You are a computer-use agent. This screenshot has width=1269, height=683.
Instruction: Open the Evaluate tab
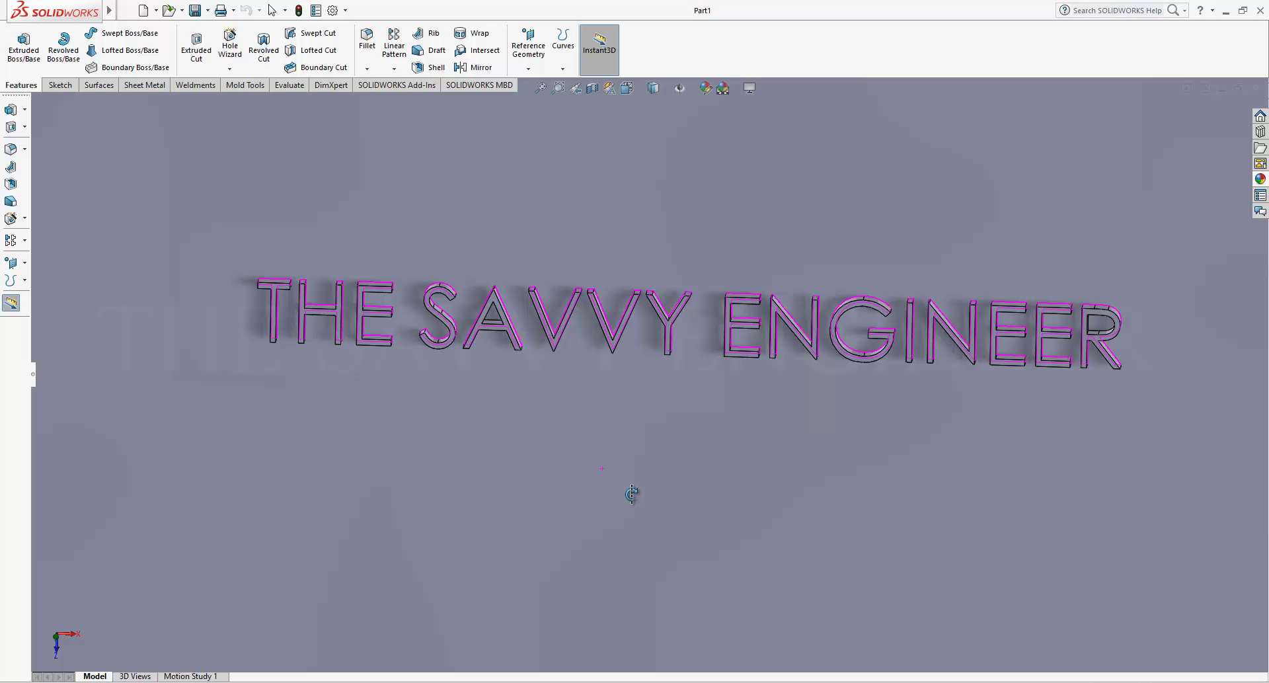[289, 85]
